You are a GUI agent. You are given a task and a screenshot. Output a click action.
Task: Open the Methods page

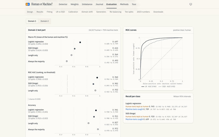pos(124,4)
